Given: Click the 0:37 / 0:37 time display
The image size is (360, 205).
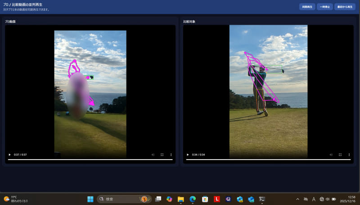Looking at the screenshot, I should point(20,155).
